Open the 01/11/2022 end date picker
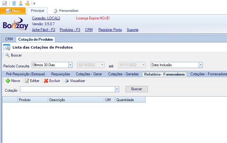Viewport: 227px width, 143px height. [x=143, y=65]
